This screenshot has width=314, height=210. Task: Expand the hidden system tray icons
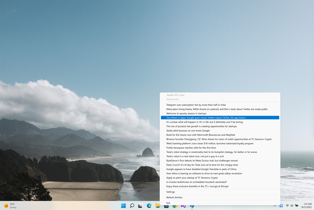click(x=275, y=206)
